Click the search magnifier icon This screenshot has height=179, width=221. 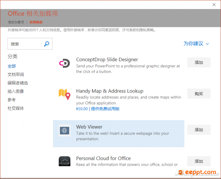point(46,44)
